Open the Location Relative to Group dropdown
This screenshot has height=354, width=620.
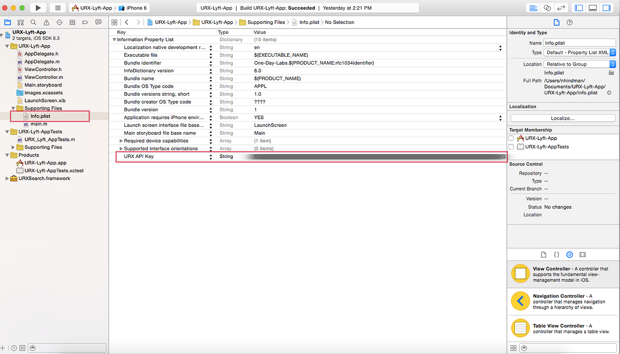[580, 64]
